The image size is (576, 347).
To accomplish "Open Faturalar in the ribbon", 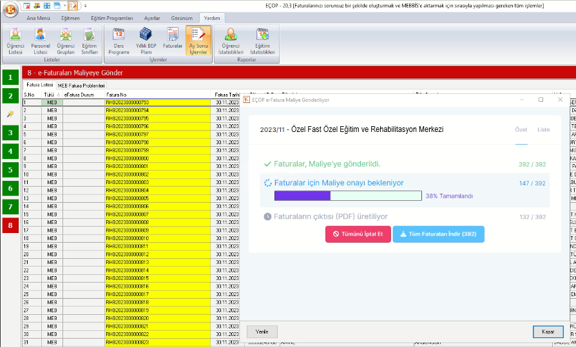I will tap(173, 38).
